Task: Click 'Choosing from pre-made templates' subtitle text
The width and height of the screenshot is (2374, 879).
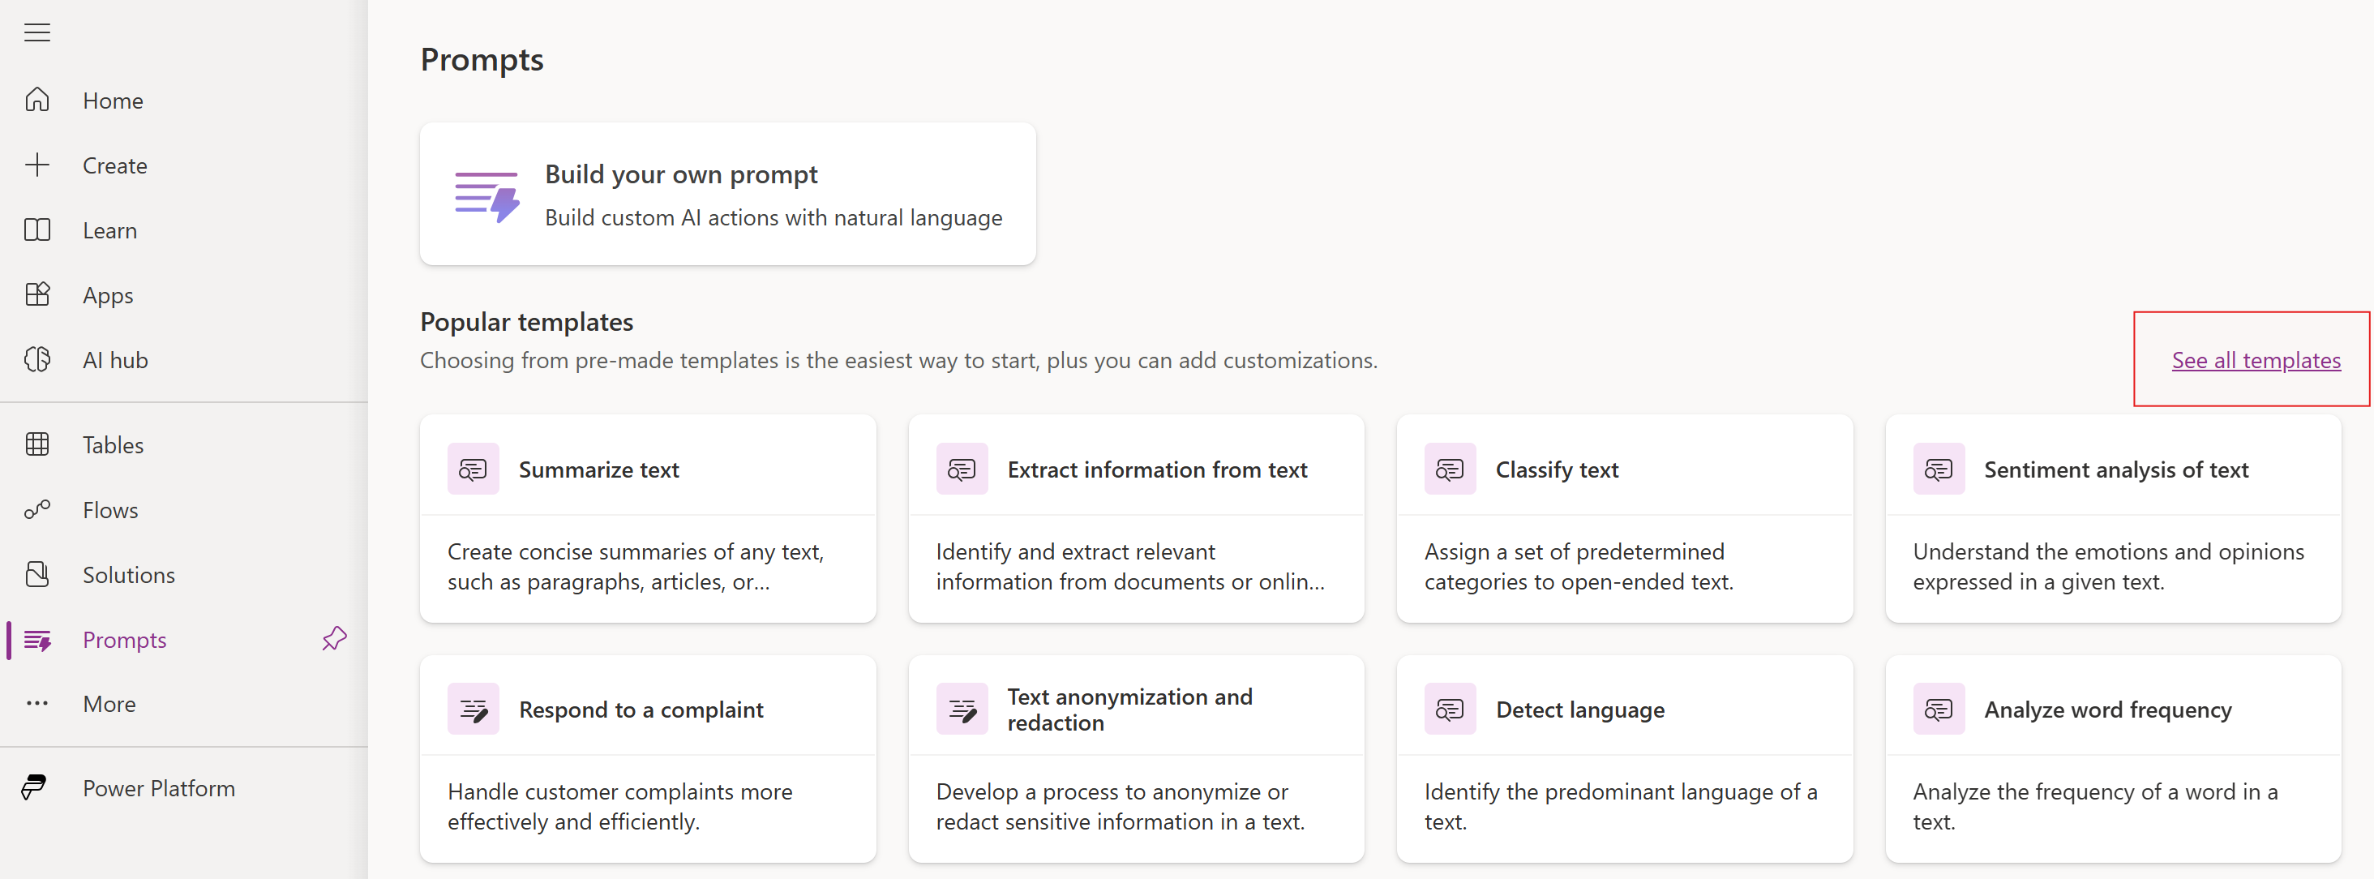Action: pyautogui.click(x=898, y=360)
